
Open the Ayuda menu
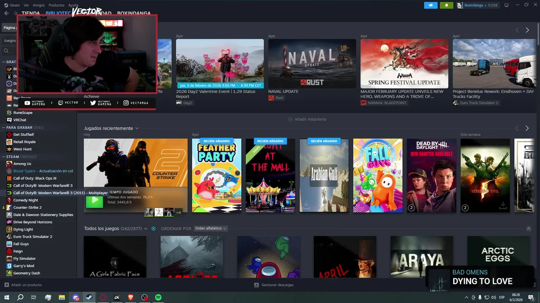click(x=73, y=5)
